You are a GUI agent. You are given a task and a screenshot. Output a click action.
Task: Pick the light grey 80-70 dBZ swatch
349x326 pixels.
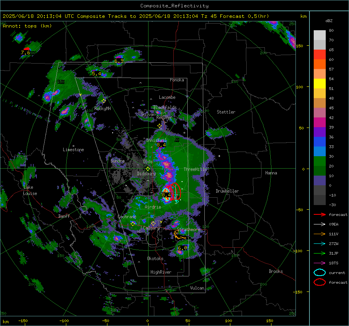click(320, 35)
